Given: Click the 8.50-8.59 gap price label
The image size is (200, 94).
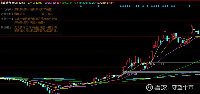Looking at the screenshot, I should [157, 64].
